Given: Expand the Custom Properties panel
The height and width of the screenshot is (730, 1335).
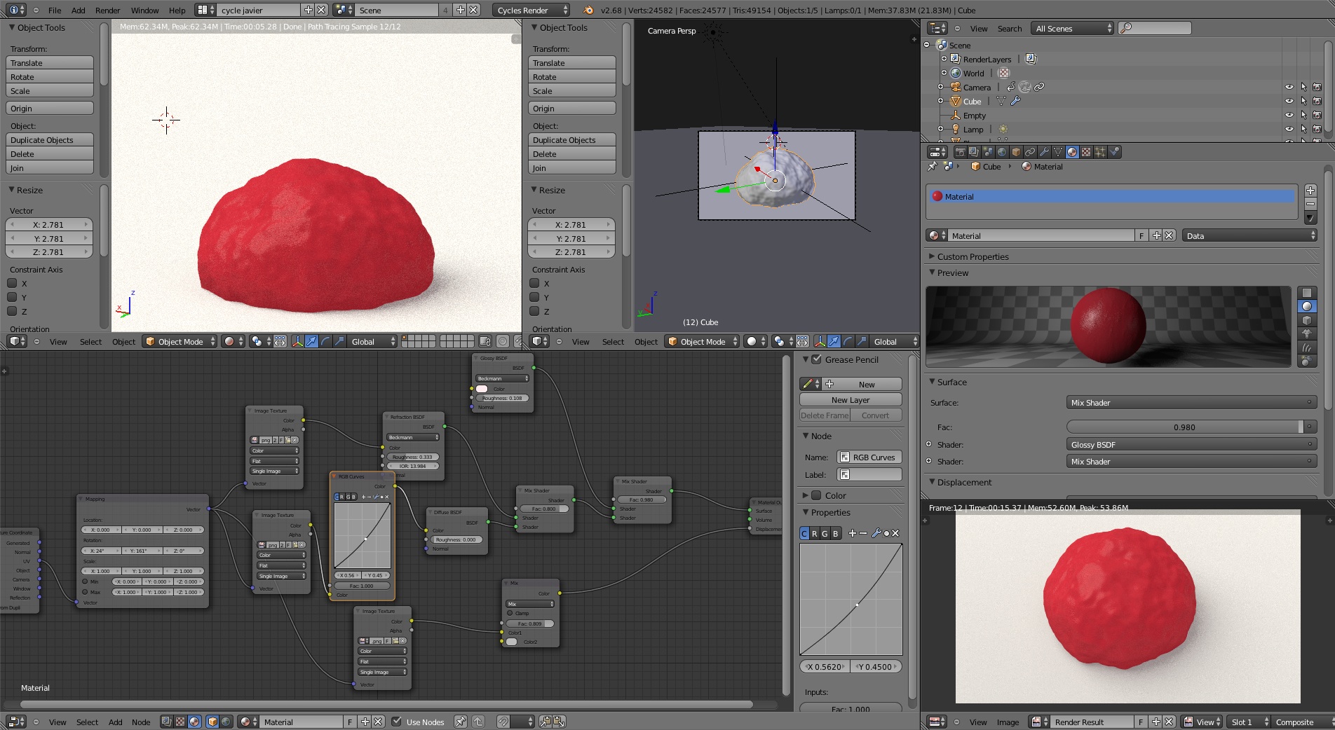Looking at the screenshot, I should (x=973, y=257).
